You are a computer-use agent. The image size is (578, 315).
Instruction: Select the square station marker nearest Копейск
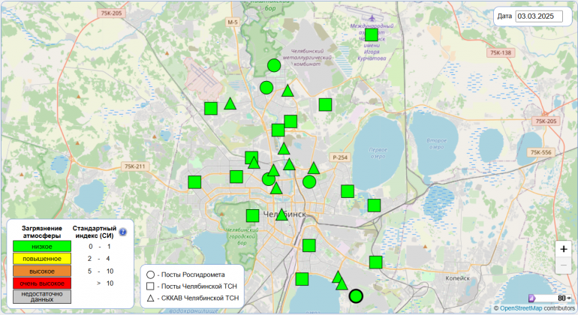click(x=376, y=262)
